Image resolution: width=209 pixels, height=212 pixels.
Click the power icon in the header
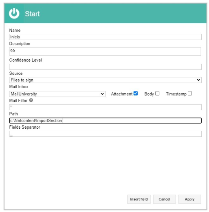[x=14, y=13]
